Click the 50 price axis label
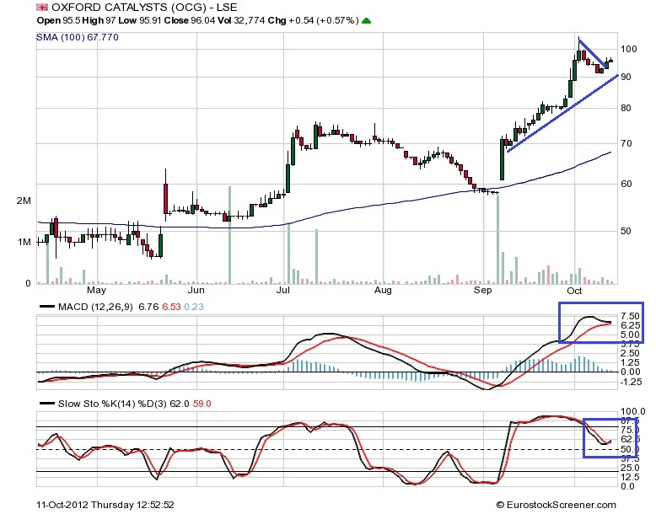Image resolution: width=656 pixels, height=514 pixels. click(626, 231)
